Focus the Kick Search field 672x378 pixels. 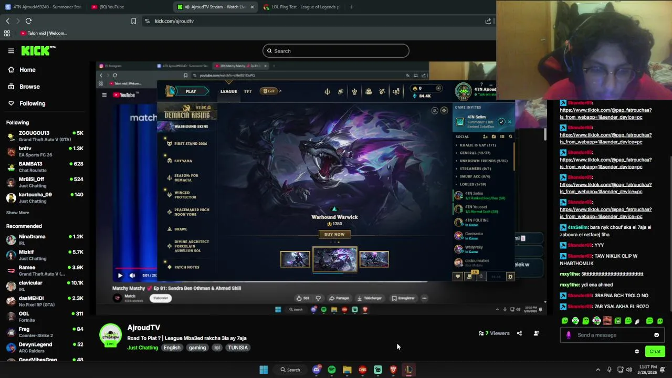tap(336, 51)
